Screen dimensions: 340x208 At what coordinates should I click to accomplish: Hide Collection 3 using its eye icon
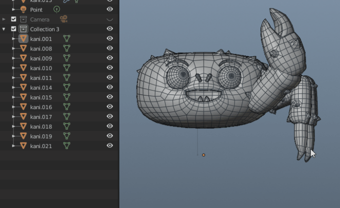[x=110, y=28]
